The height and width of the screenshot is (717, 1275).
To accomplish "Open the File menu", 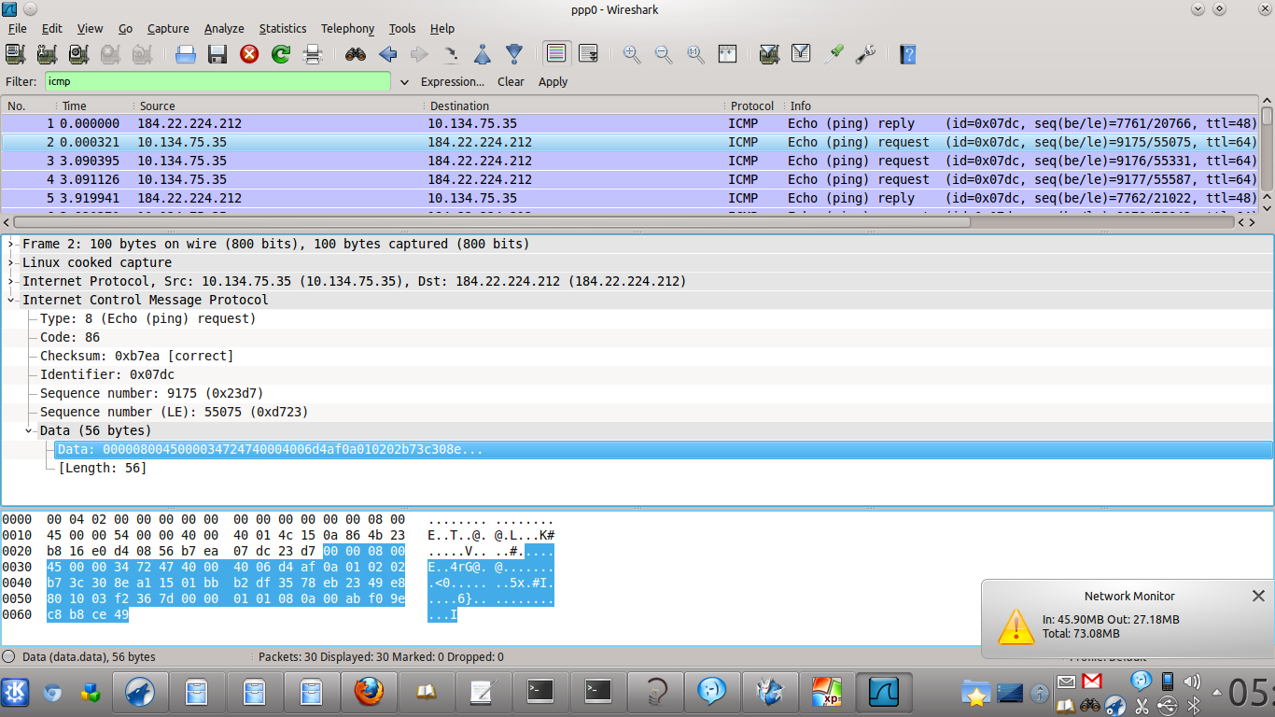I will pos(18,29).
